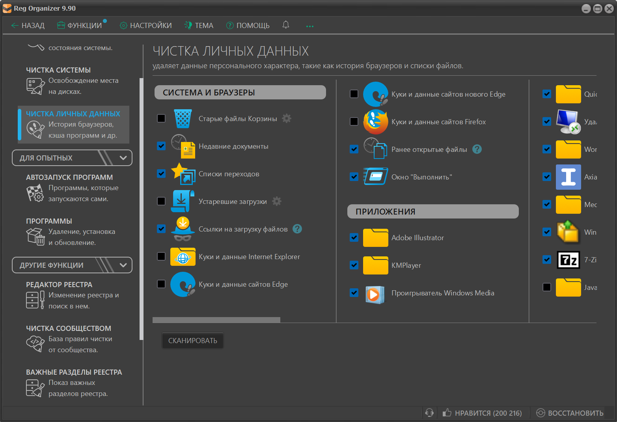
Task: Collapse the ДЛЯ ОПЫТНЫХ section
Action: pos(123,158)
